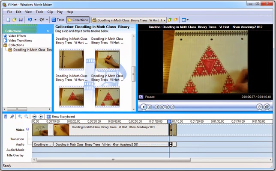The width and height of the screenshot is (276, 171).
Task: Play the timeline from toolbar
Action: (40, 117)
